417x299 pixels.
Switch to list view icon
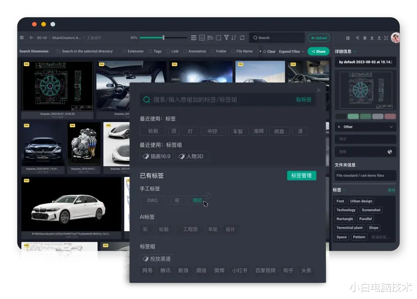tap(194, 38)
